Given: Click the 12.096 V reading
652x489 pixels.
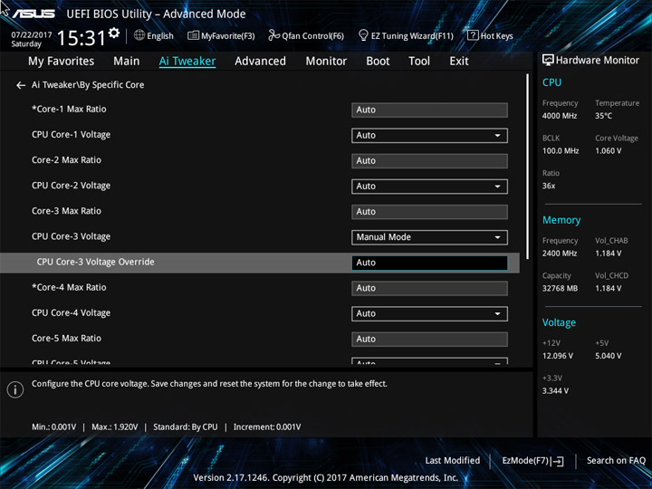Looking at the screenshot, I should tap(557, 356).
